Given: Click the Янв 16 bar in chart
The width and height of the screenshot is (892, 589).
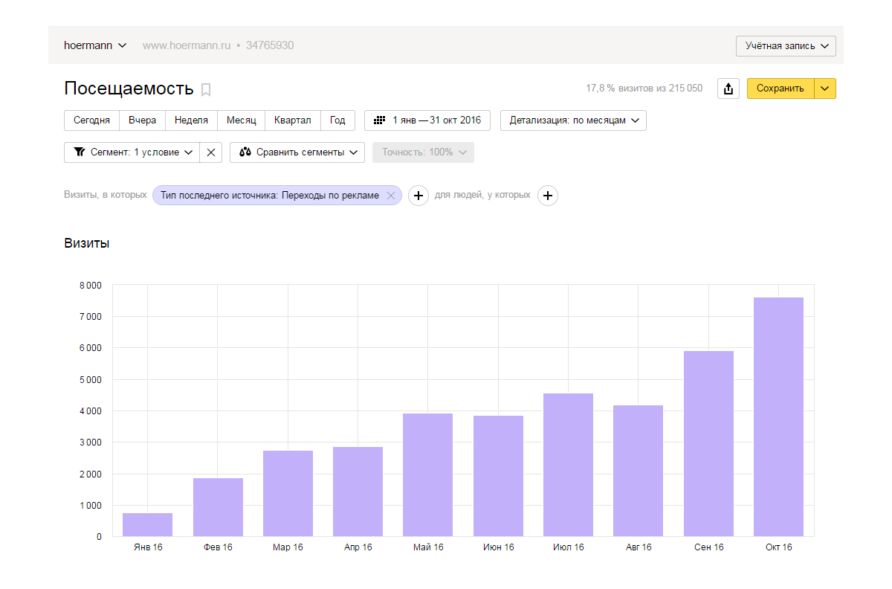Looking at the screenshot, I should point(148,525).
